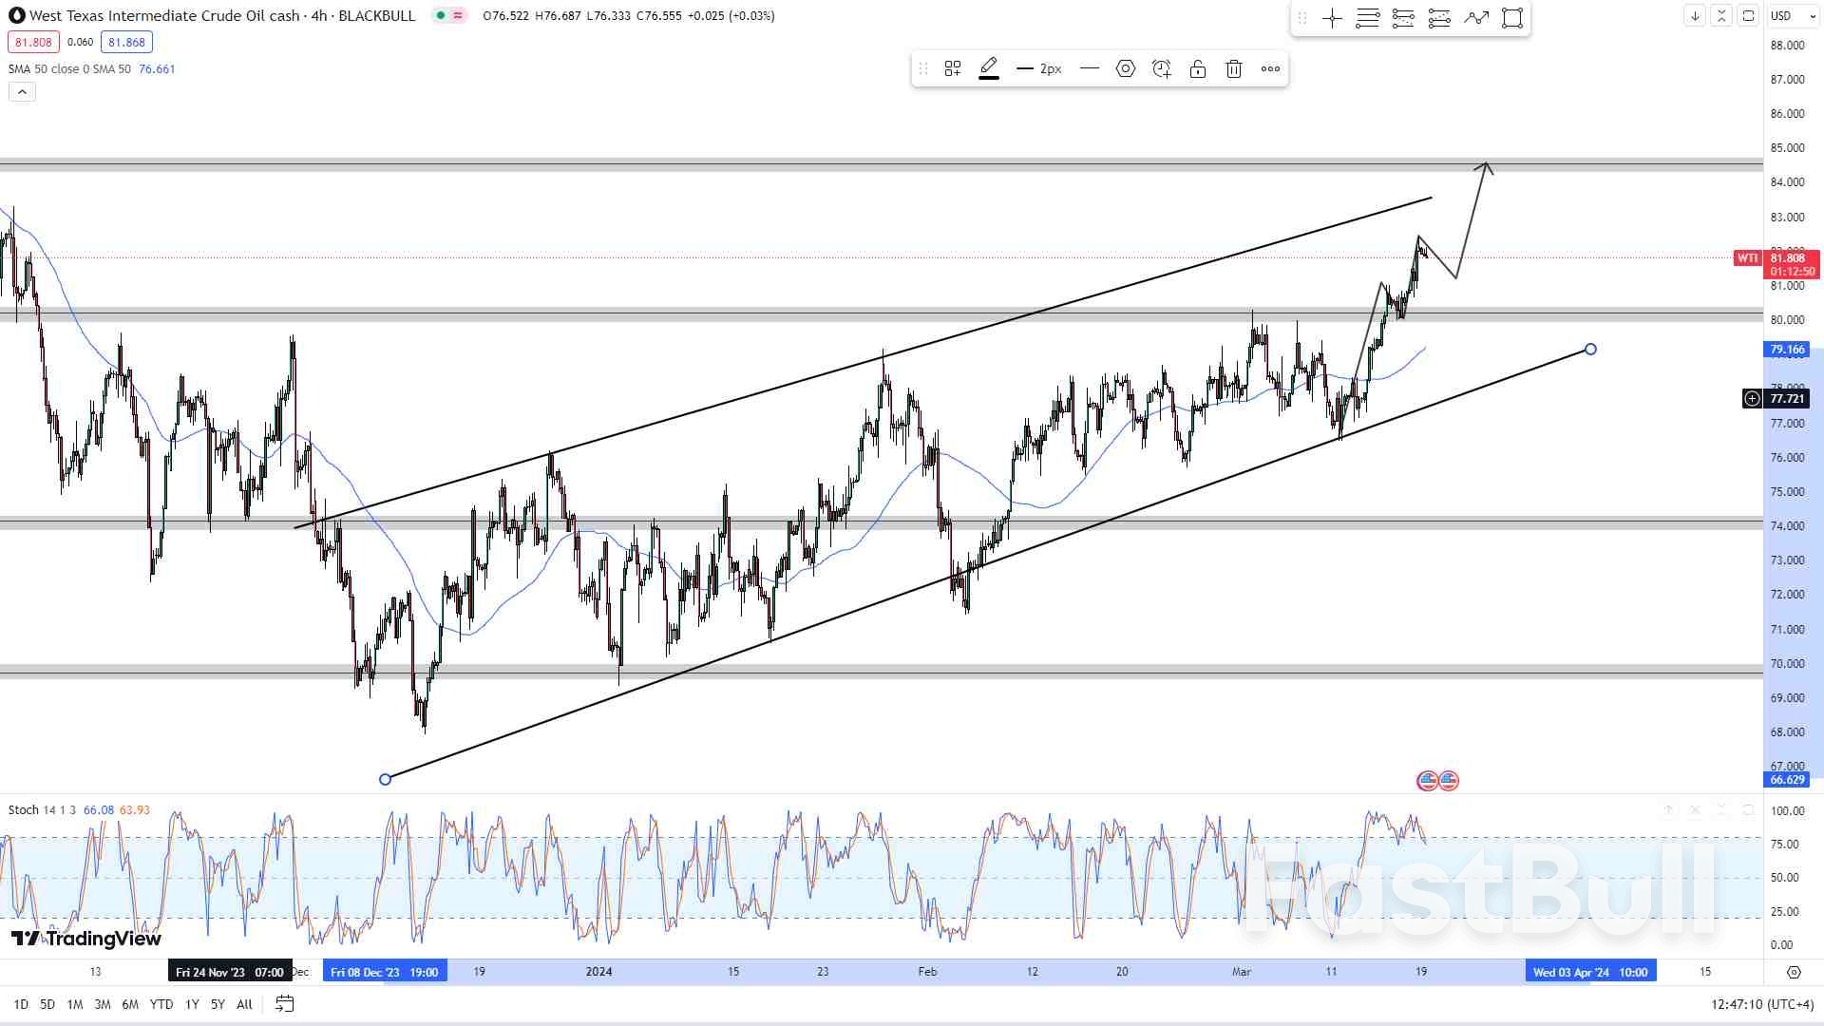Image resolution: width=1824 pixels, height=1026 pixels.
Task: Add alert on the trend line
Action: (1162, 68)
